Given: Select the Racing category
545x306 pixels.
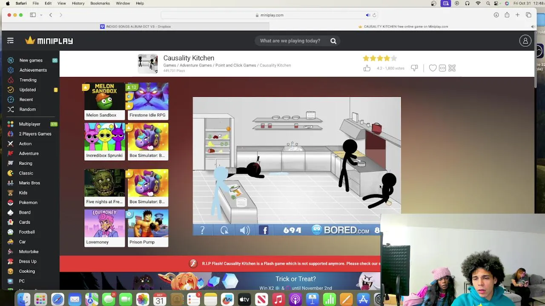Looking at the screenshot, I should click(x=26, y=163).
